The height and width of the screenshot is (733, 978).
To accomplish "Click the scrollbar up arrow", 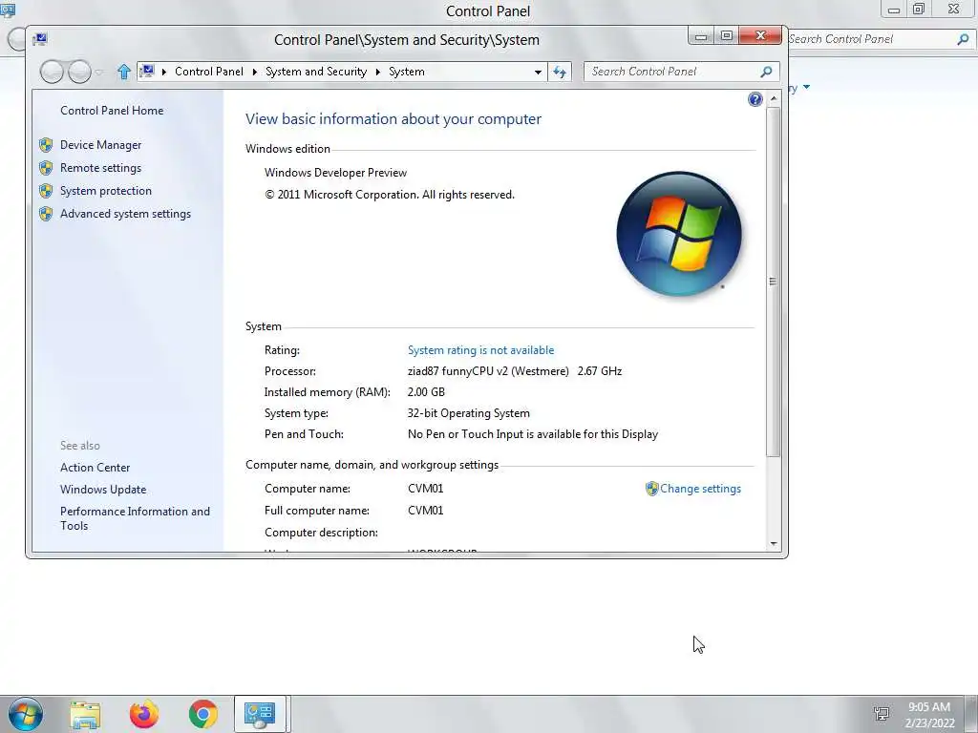I will [x=774, y=98].
